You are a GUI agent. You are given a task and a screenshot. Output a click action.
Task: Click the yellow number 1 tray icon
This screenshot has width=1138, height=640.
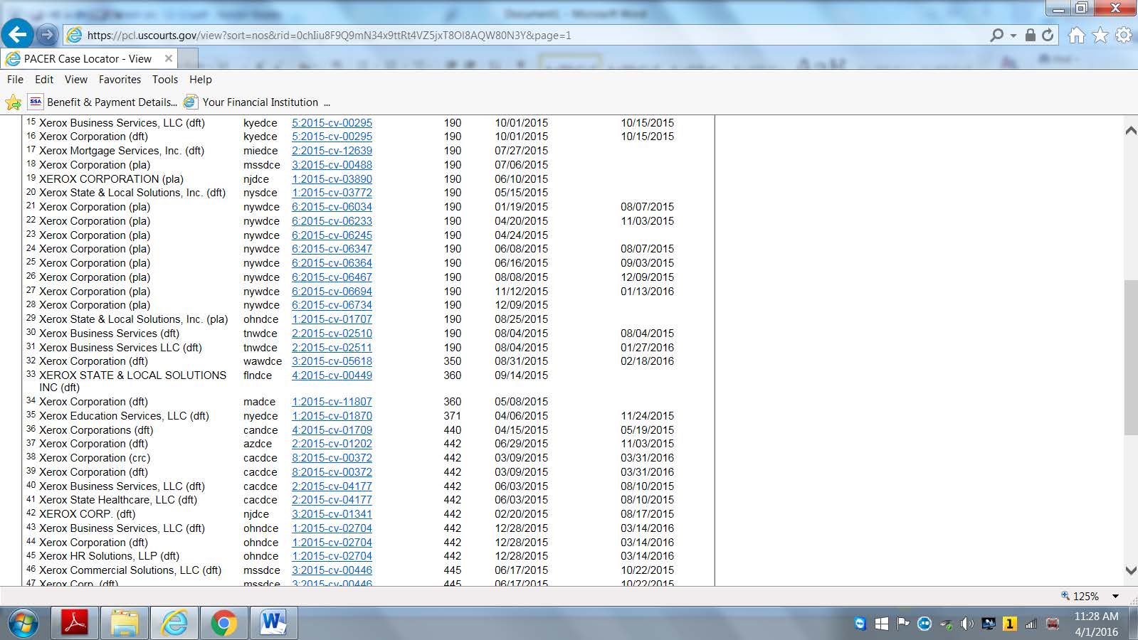point(1009,624)
